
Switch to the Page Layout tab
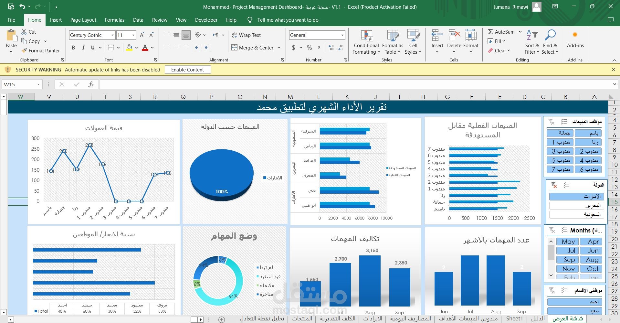(x=83, y=20)
